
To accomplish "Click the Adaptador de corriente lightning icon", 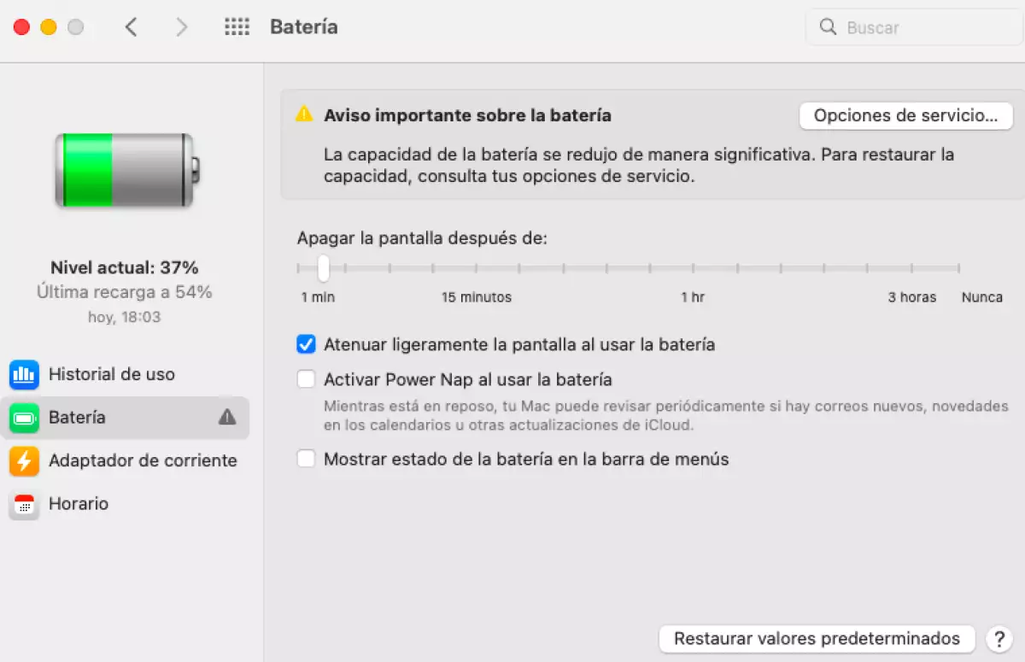I will point(24,461).
